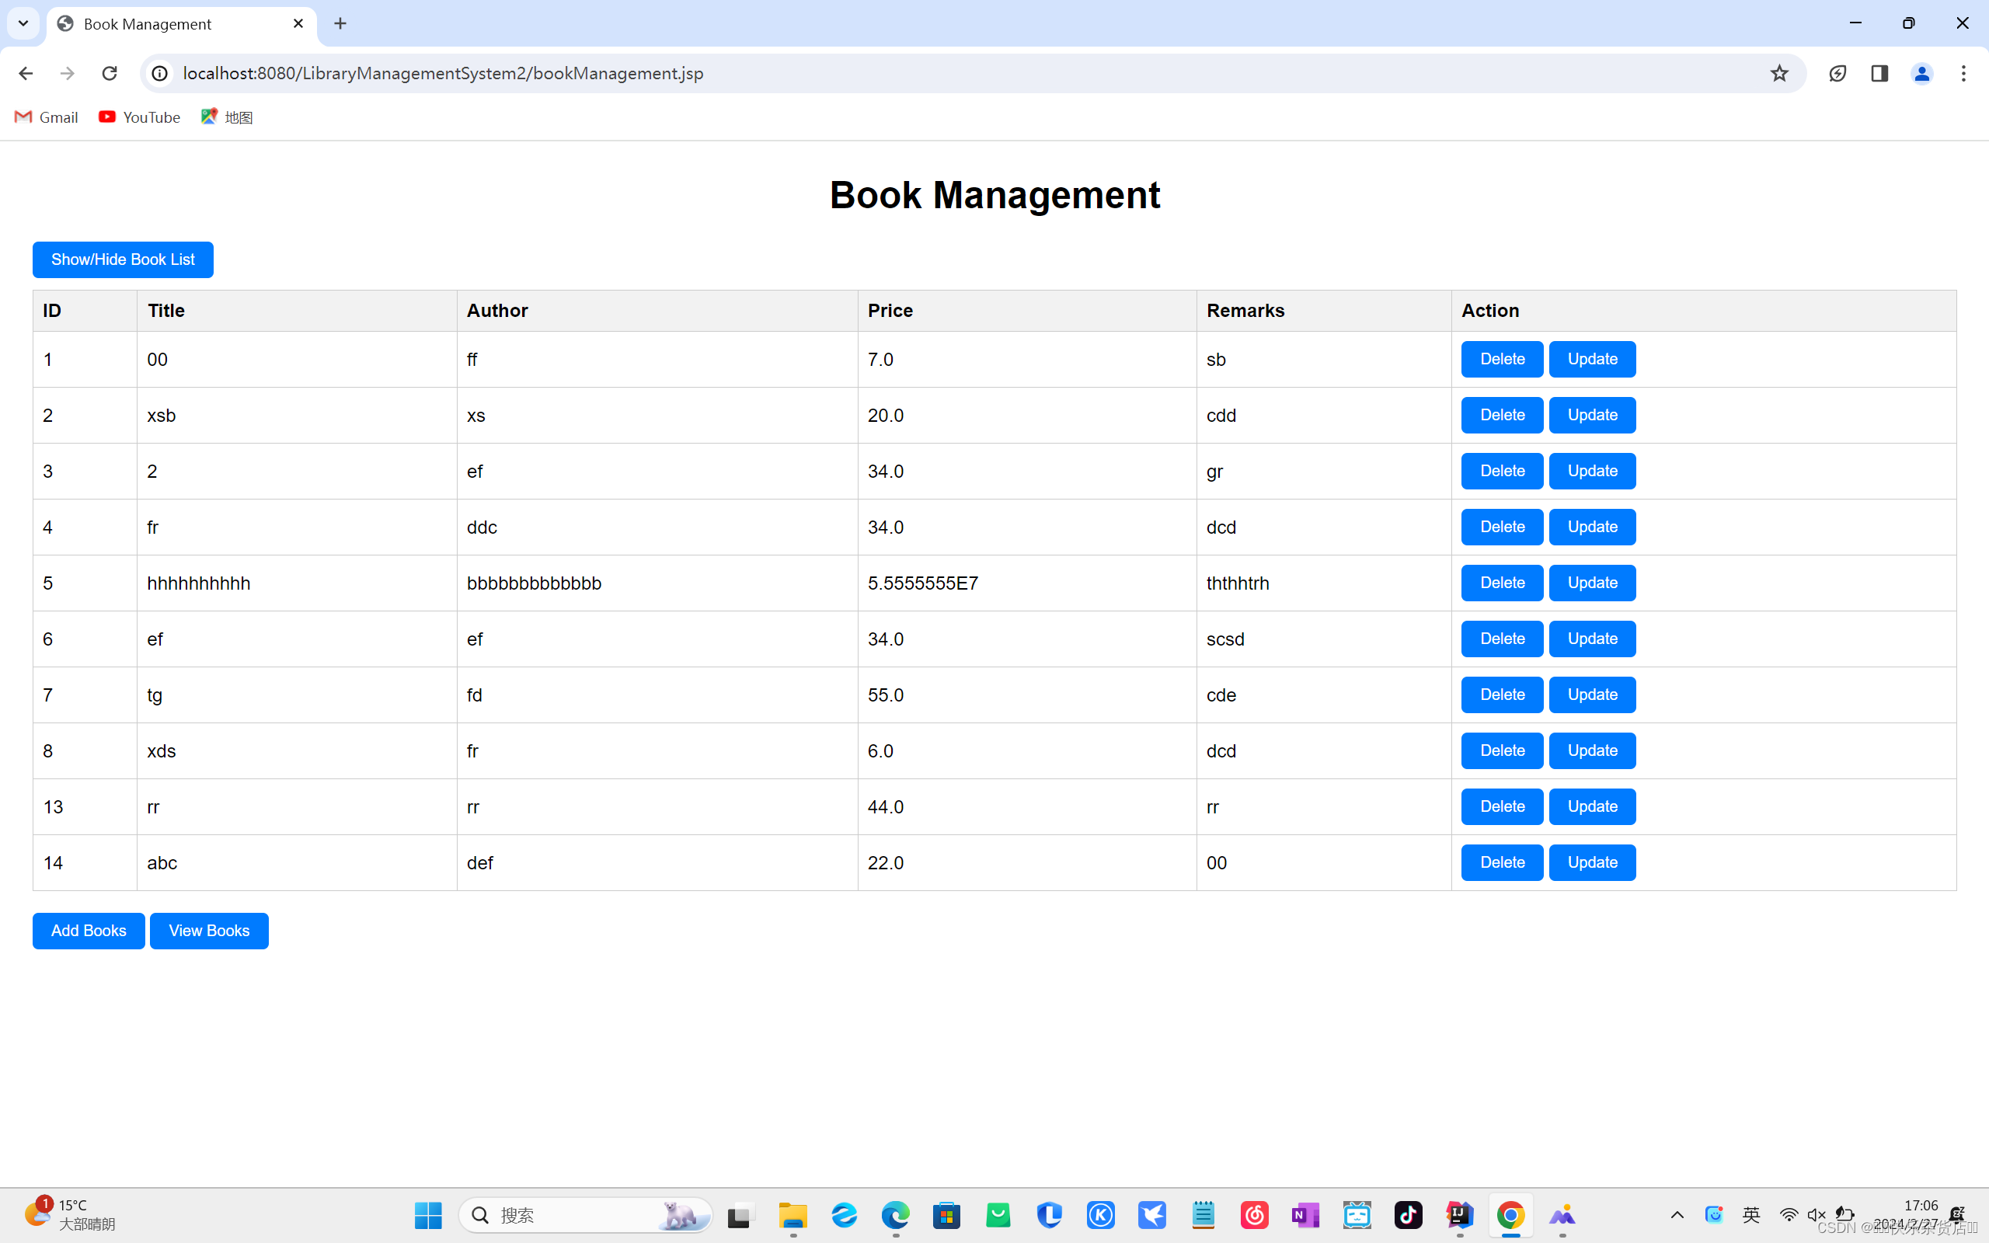This screenshot has height=1243, width=1989.
Task: Switch to Chrome in taskbar
Action: [1510, 1215]
